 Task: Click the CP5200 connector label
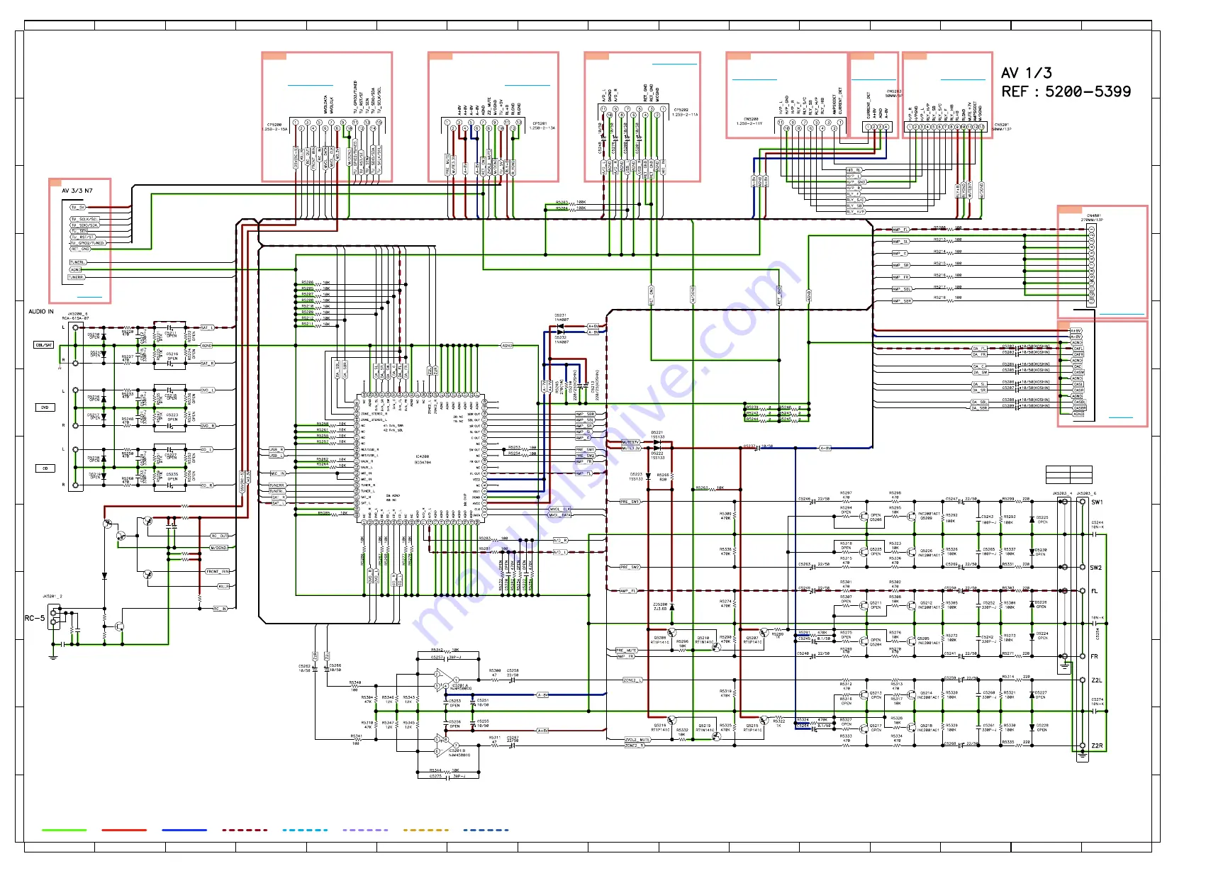274,124
